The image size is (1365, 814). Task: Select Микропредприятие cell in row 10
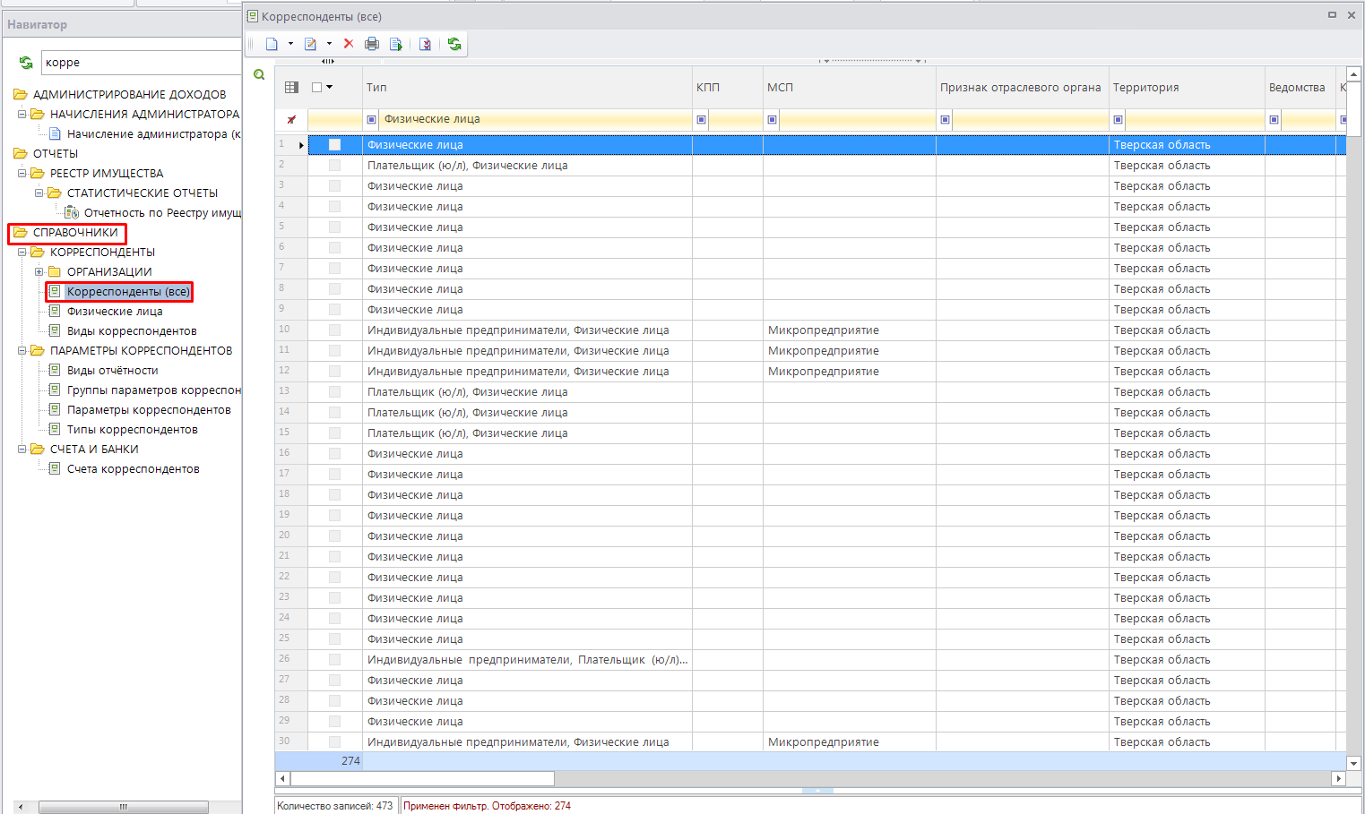(x=850, y=330)
